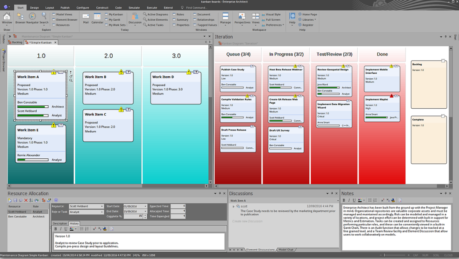Switch to the Simulate ribbon tab
Image resolution: width=459 pixels, height=259 pixels.
(x=134, y=8)
